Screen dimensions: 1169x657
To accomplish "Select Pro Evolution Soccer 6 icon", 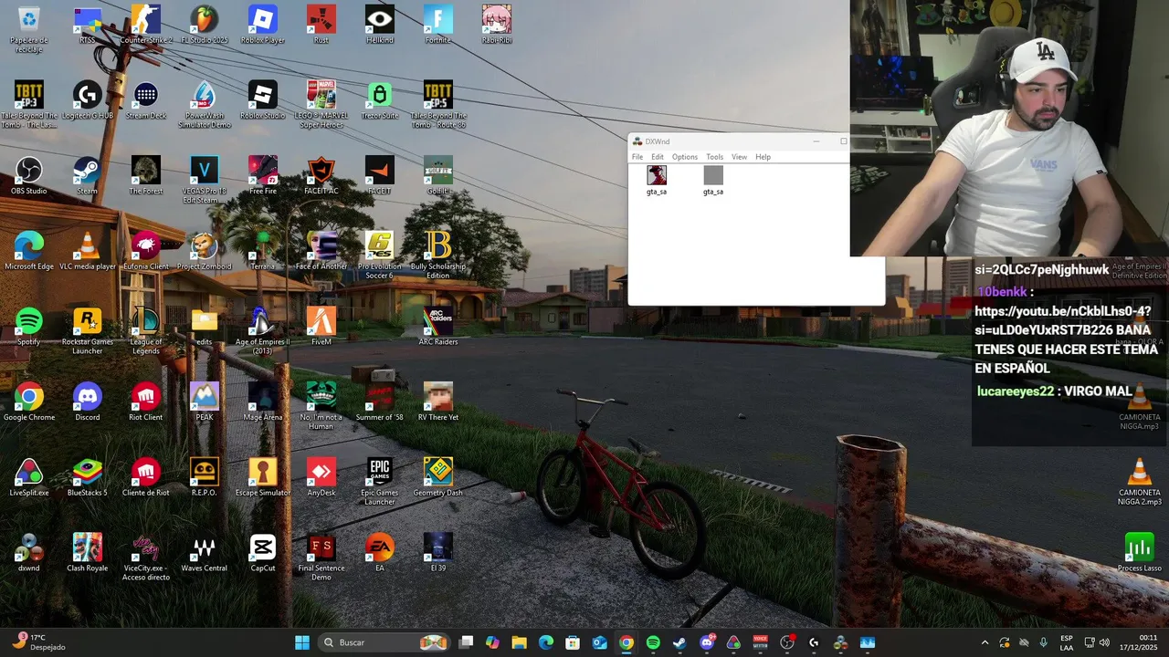I will tap(380, 255).
